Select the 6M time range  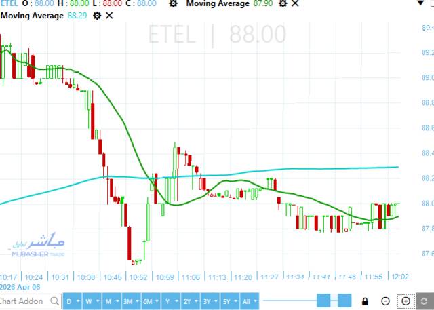(x=149, y=301)
